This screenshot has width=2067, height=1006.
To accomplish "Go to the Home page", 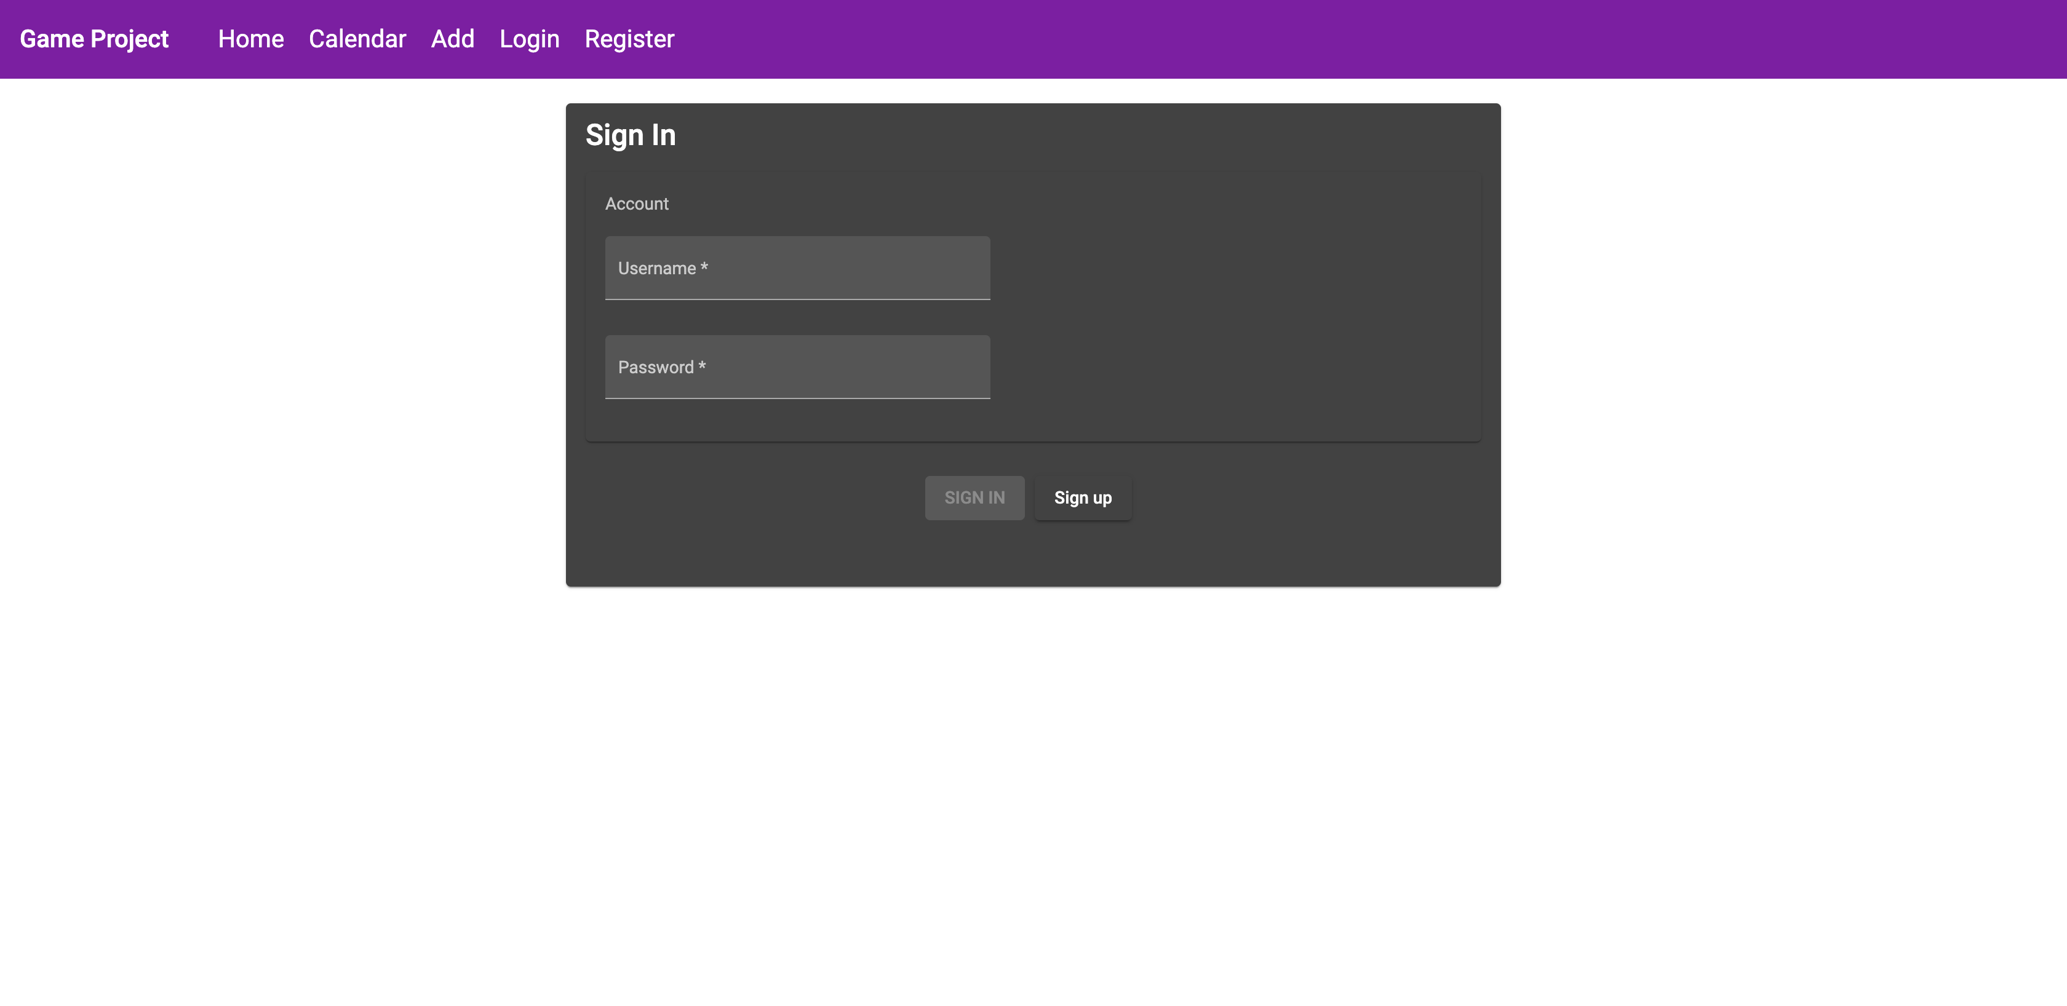I will (x=250, y=39).
